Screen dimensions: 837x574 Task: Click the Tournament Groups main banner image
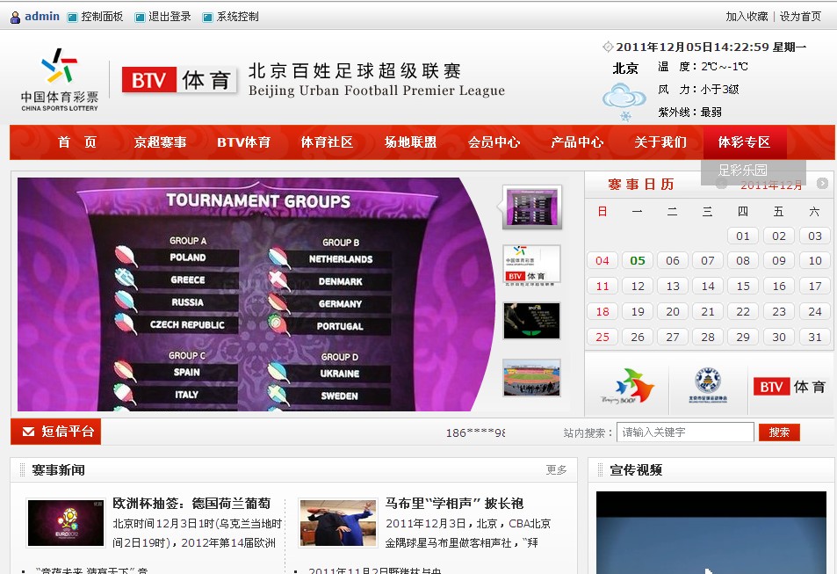coord(256,294)
